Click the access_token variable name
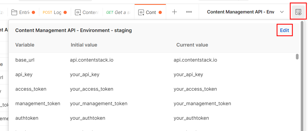Image resolution: width=308 pixels, height=131 pixels. (x=31, y=89)
